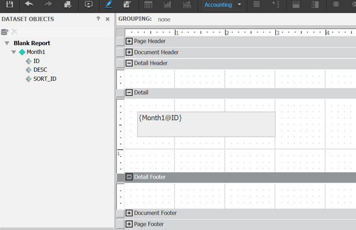Click the icon beside ID attribute

pyautogui.click(x=28, y=61)
